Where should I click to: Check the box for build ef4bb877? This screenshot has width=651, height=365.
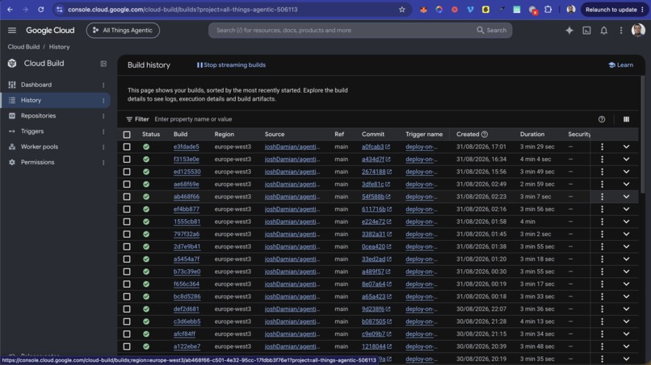127,209
